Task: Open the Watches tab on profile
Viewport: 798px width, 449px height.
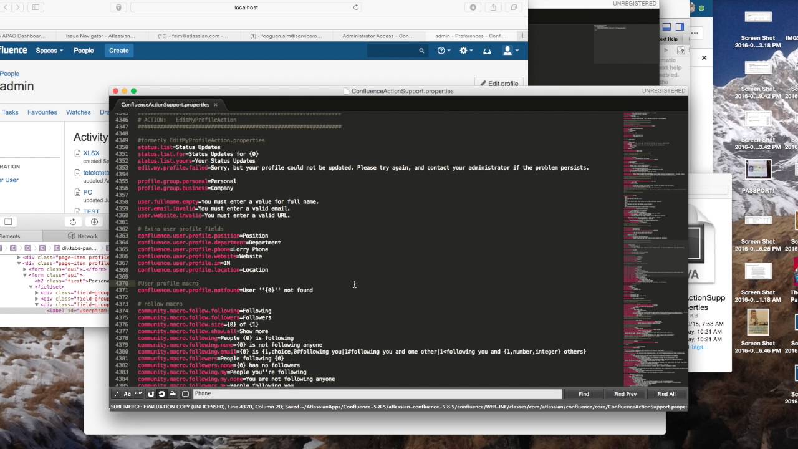Action: point(79,112)
